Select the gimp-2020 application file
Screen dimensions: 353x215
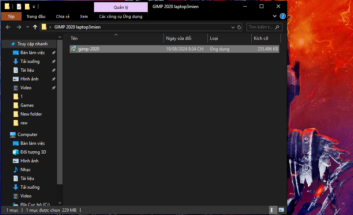(89, 49)
